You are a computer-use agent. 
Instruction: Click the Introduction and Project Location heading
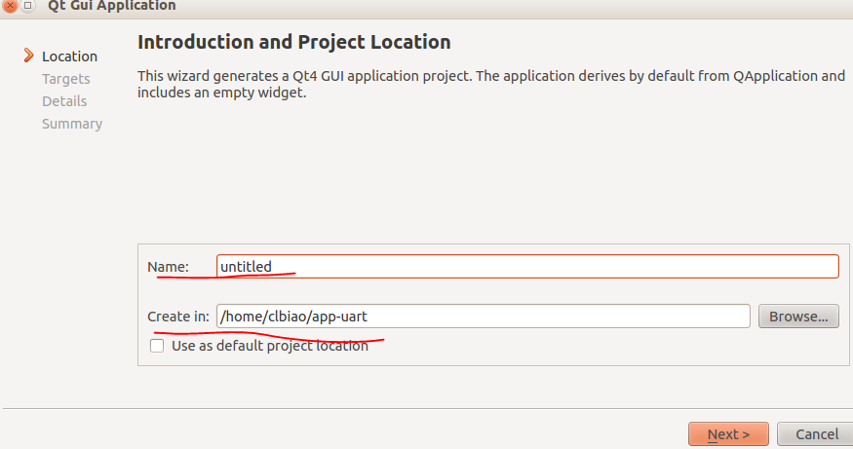click(293, 43)
